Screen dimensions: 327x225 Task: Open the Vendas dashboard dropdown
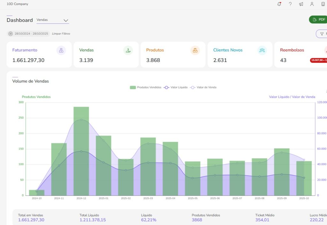click(53, 20)
